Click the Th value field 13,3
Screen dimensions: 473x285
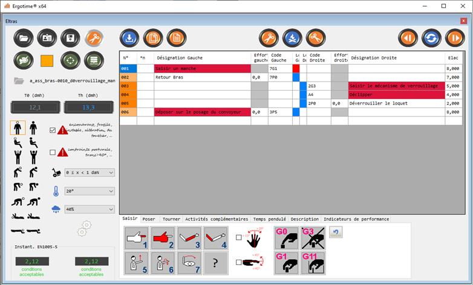pyautogui.click(x=88, y=107)
